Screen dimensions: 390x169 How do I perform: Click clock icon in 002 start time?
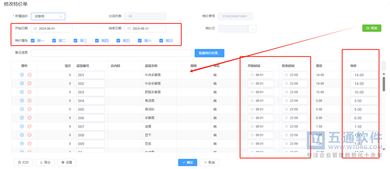[x=252, y=84]
